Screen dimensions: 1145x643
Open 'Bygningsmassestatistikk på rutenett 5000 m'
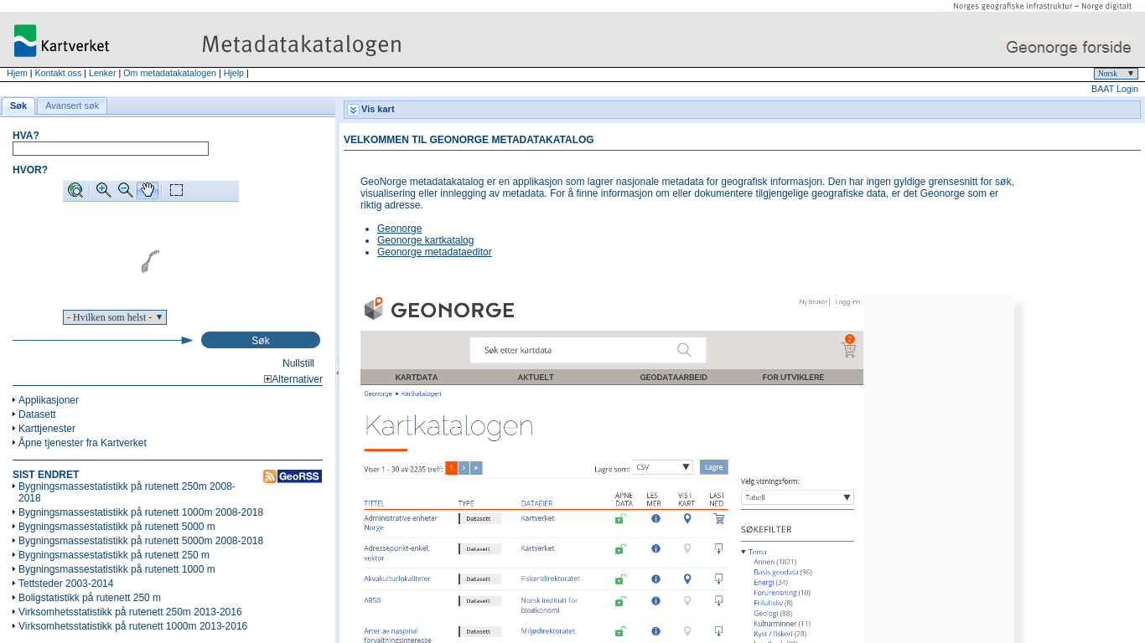[x=117, y=527]
